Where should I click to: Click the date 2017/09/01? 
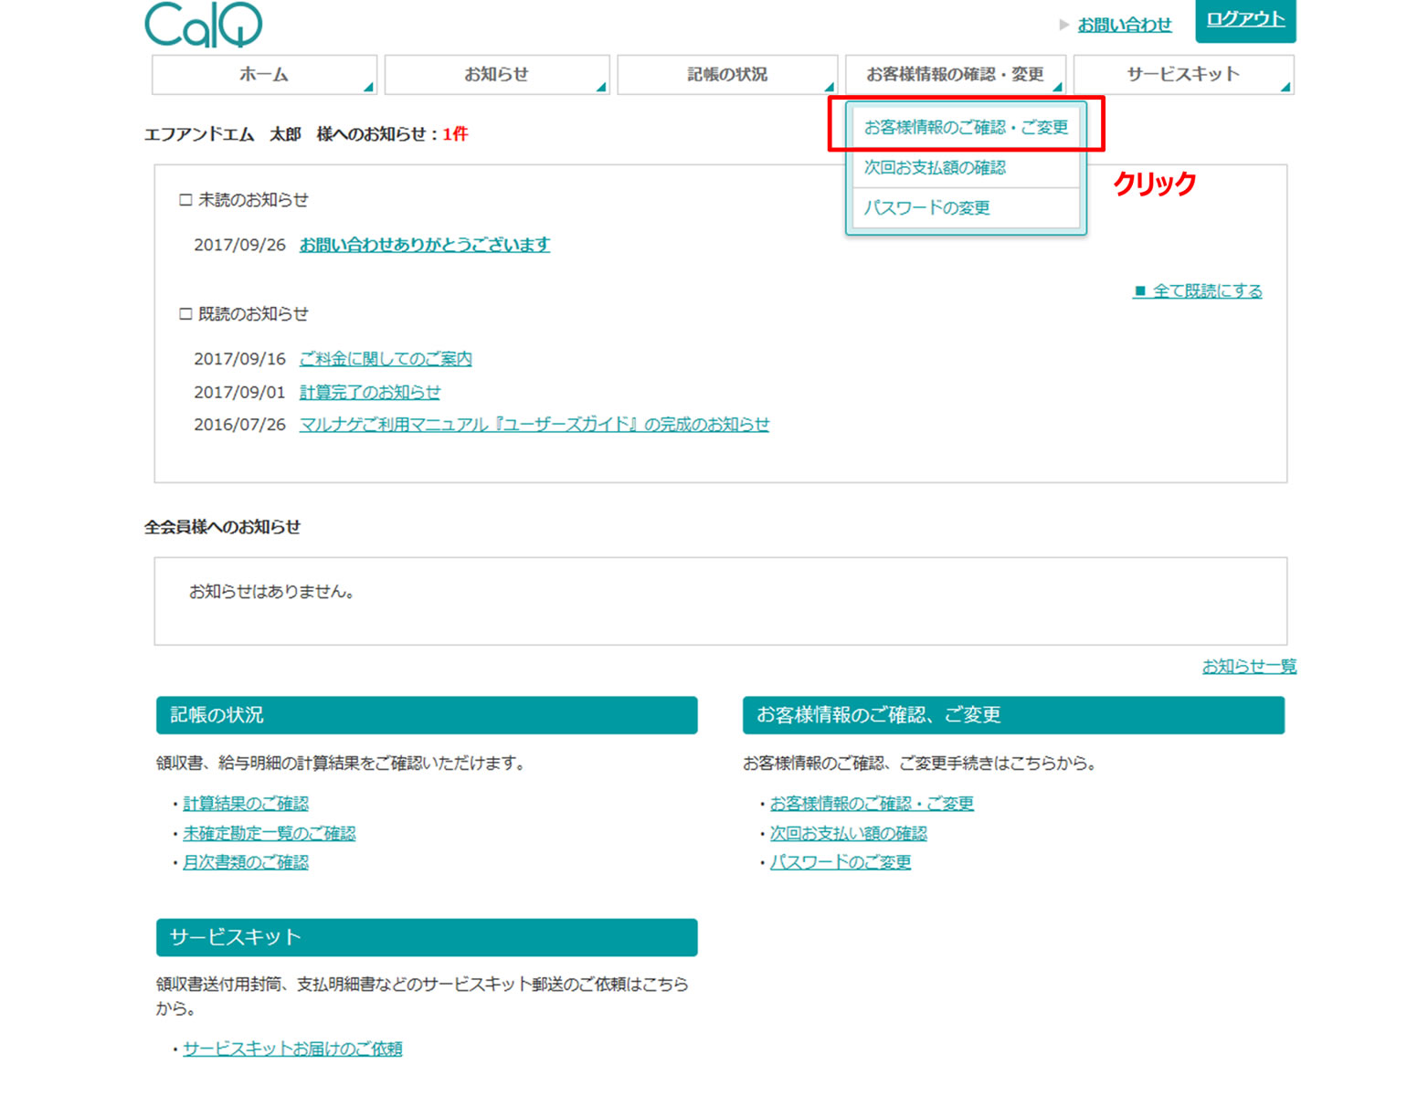[239, 392]
